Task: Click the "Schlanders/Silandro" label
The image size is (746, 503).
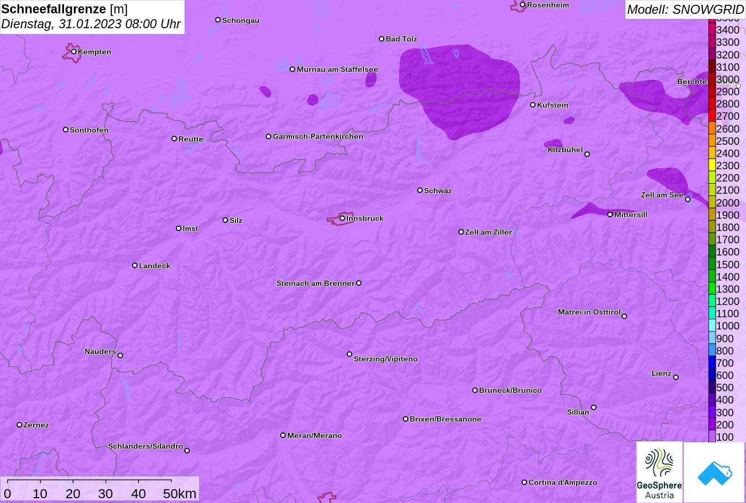Action: (x=145, y=446)
